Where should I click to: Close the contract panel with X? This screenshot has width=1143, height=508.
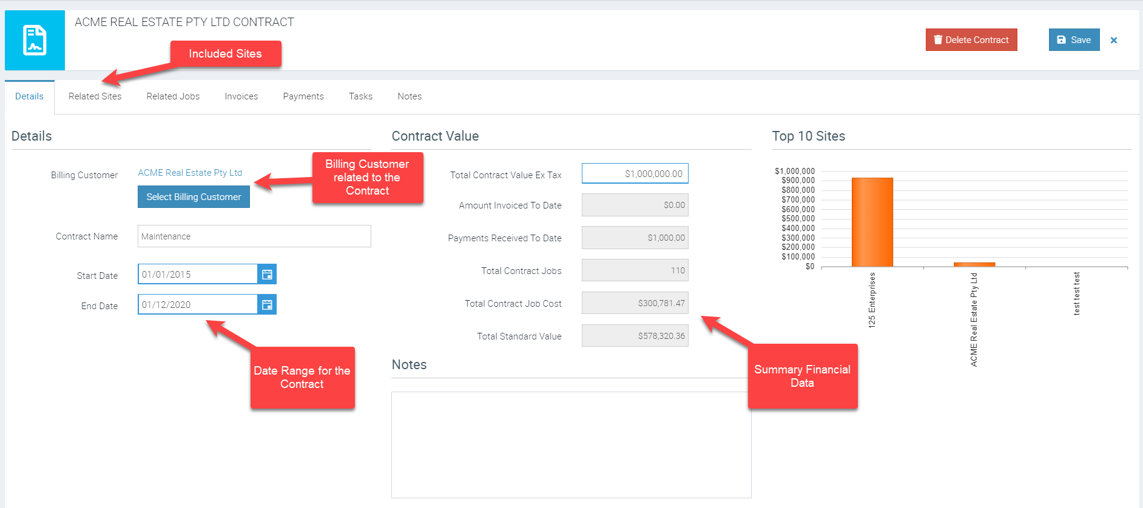pyautogui.click(x=1114, y=40)
